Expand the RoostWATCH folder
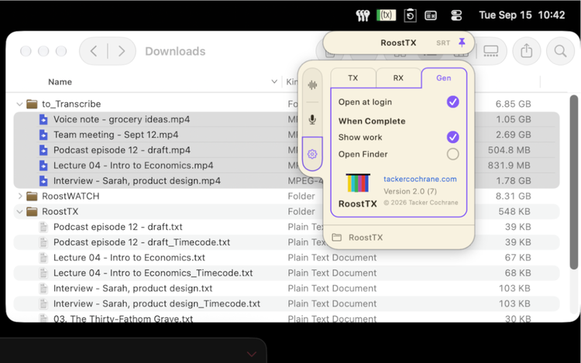The height and width of the screenshot is (363, 581). (x=20, y=196)
